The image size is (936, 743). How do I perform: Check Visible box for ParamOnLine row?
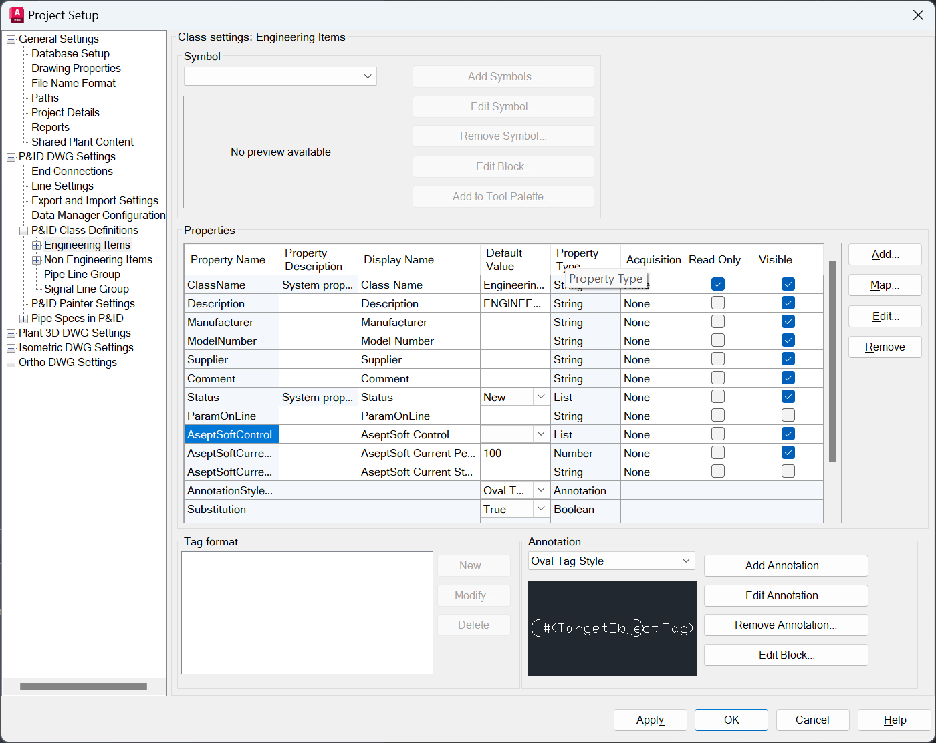pos(788,415)
